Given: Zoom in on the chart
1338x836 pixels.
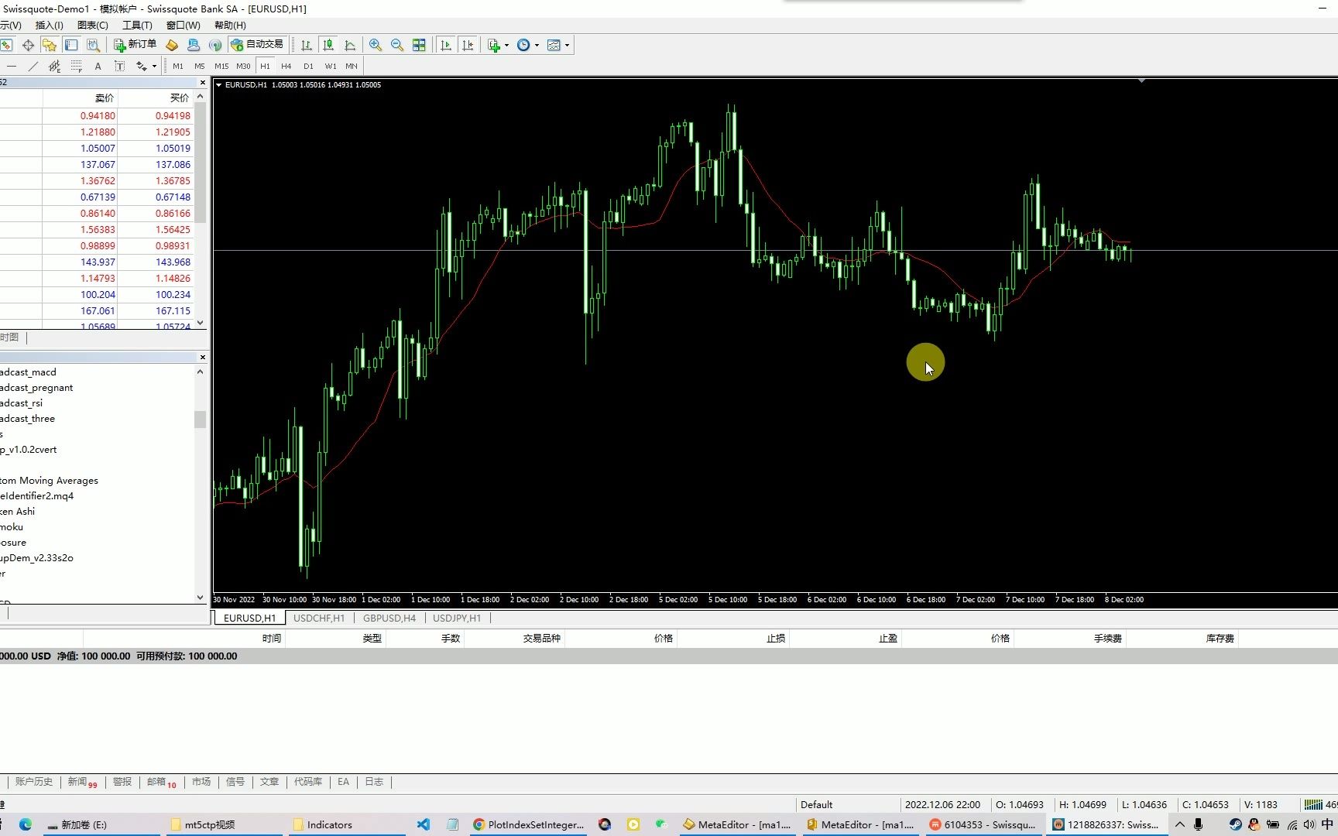Looking at the screenshot, I should pyautogui.click(x=376, y=45).
